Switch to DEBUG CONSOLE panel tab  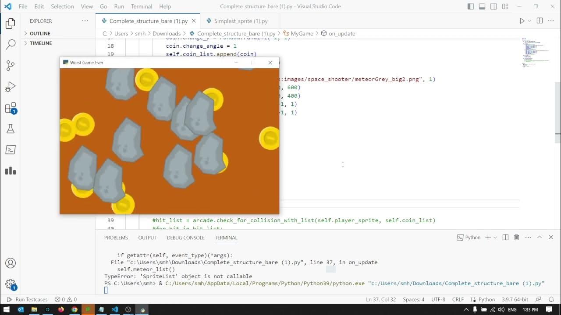click(185, 238)
